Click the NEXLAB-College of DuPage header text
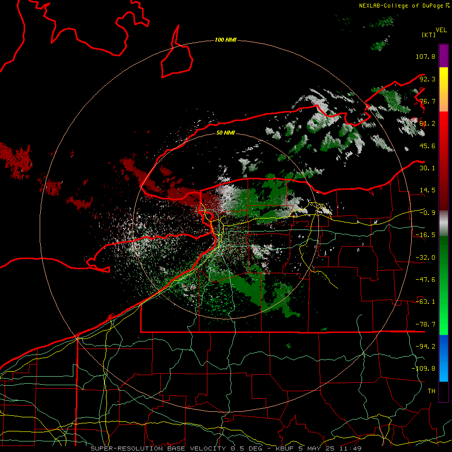Viewport: 452px width, 452px height. [404, 6]
